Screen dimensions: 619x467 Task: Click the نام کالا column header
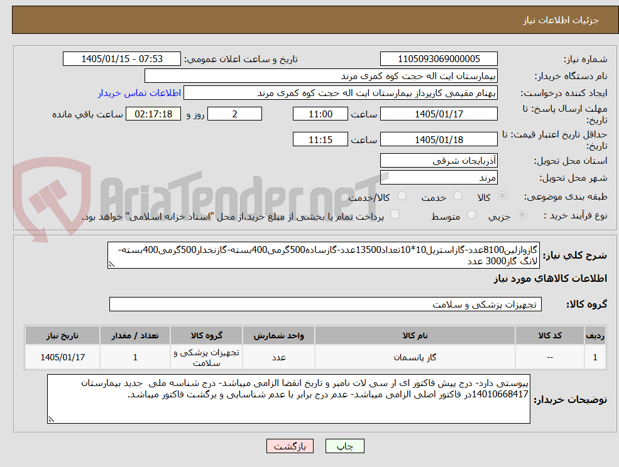pos(415,335)
